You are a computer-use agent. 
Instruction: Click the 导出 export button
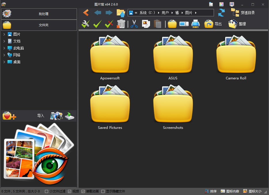213,24
